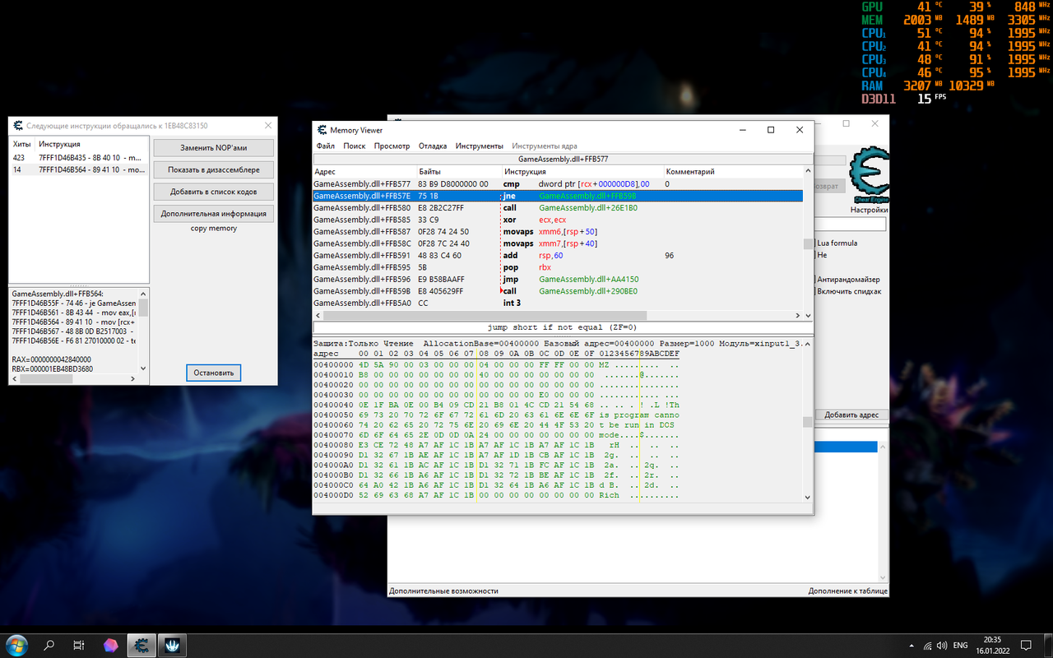Select the int 3 row
This screenshot has width=1053, height=658.
558,303
